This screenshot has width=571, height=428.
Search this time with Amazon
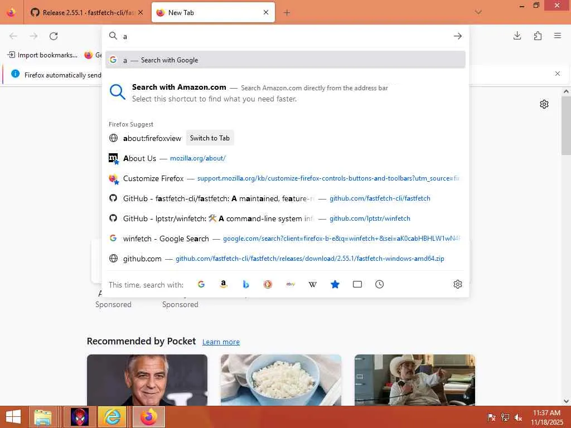point(224,284)
